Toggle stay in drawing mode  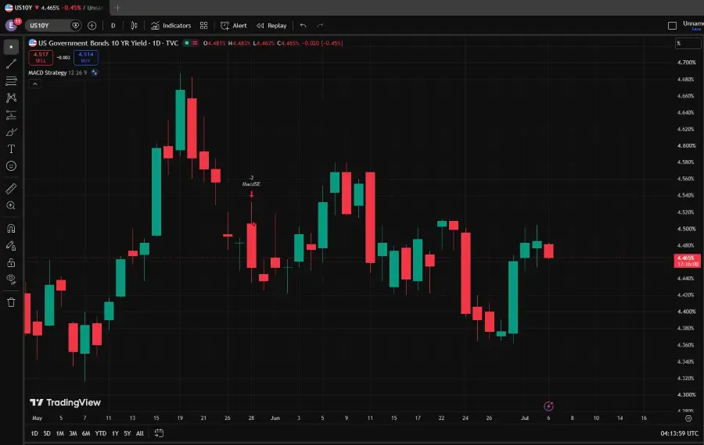(11, 246)
